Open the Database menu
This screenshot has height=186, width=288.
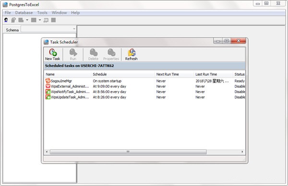point(24,12)
